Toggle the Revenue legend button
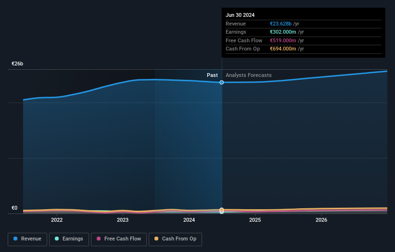Viewport: 395px width, 252px height. 27,239
